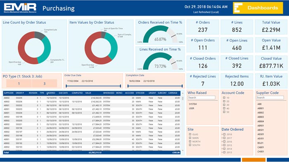Select PO Type 3 (Job)

point(45,83)
